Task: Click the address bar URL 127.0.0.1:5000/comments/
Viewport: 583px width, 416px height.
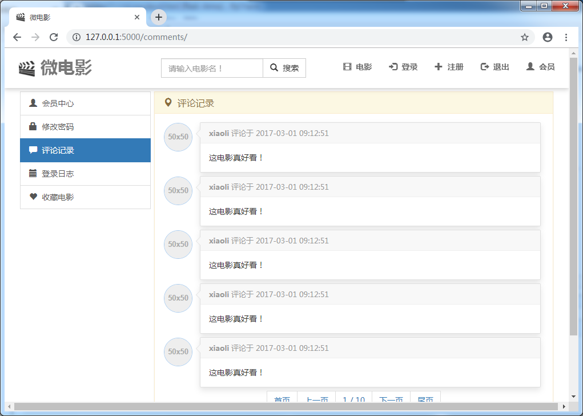Action: click(x=136, y=37)
